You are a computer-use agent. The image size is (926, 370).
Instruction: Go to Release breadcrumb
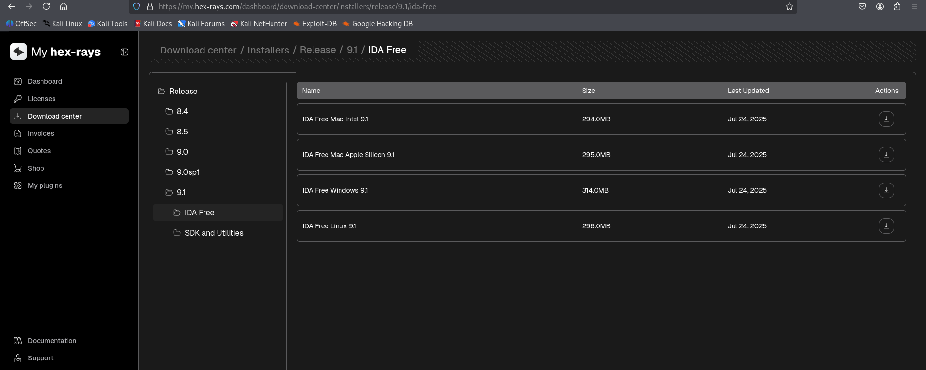(318, 50)
